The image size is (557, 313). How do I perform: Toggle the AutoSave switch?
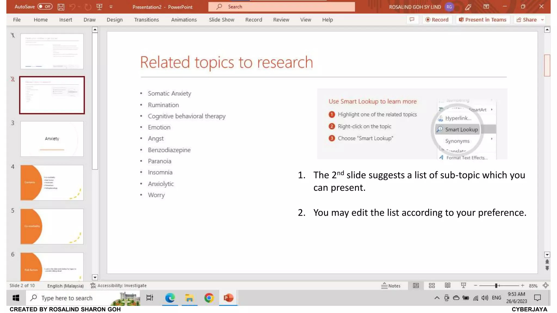tap(45, 7)
